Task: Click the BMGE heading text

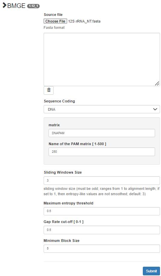Action: tap(17, 6)
